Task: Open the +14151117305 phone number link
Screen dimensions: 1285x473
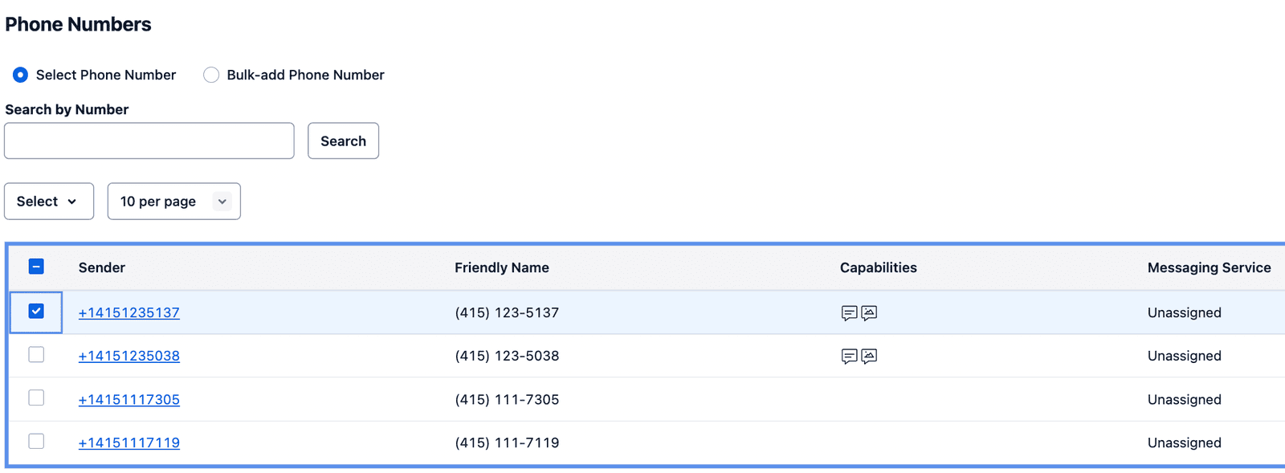Action: click(x=129, y=399)
